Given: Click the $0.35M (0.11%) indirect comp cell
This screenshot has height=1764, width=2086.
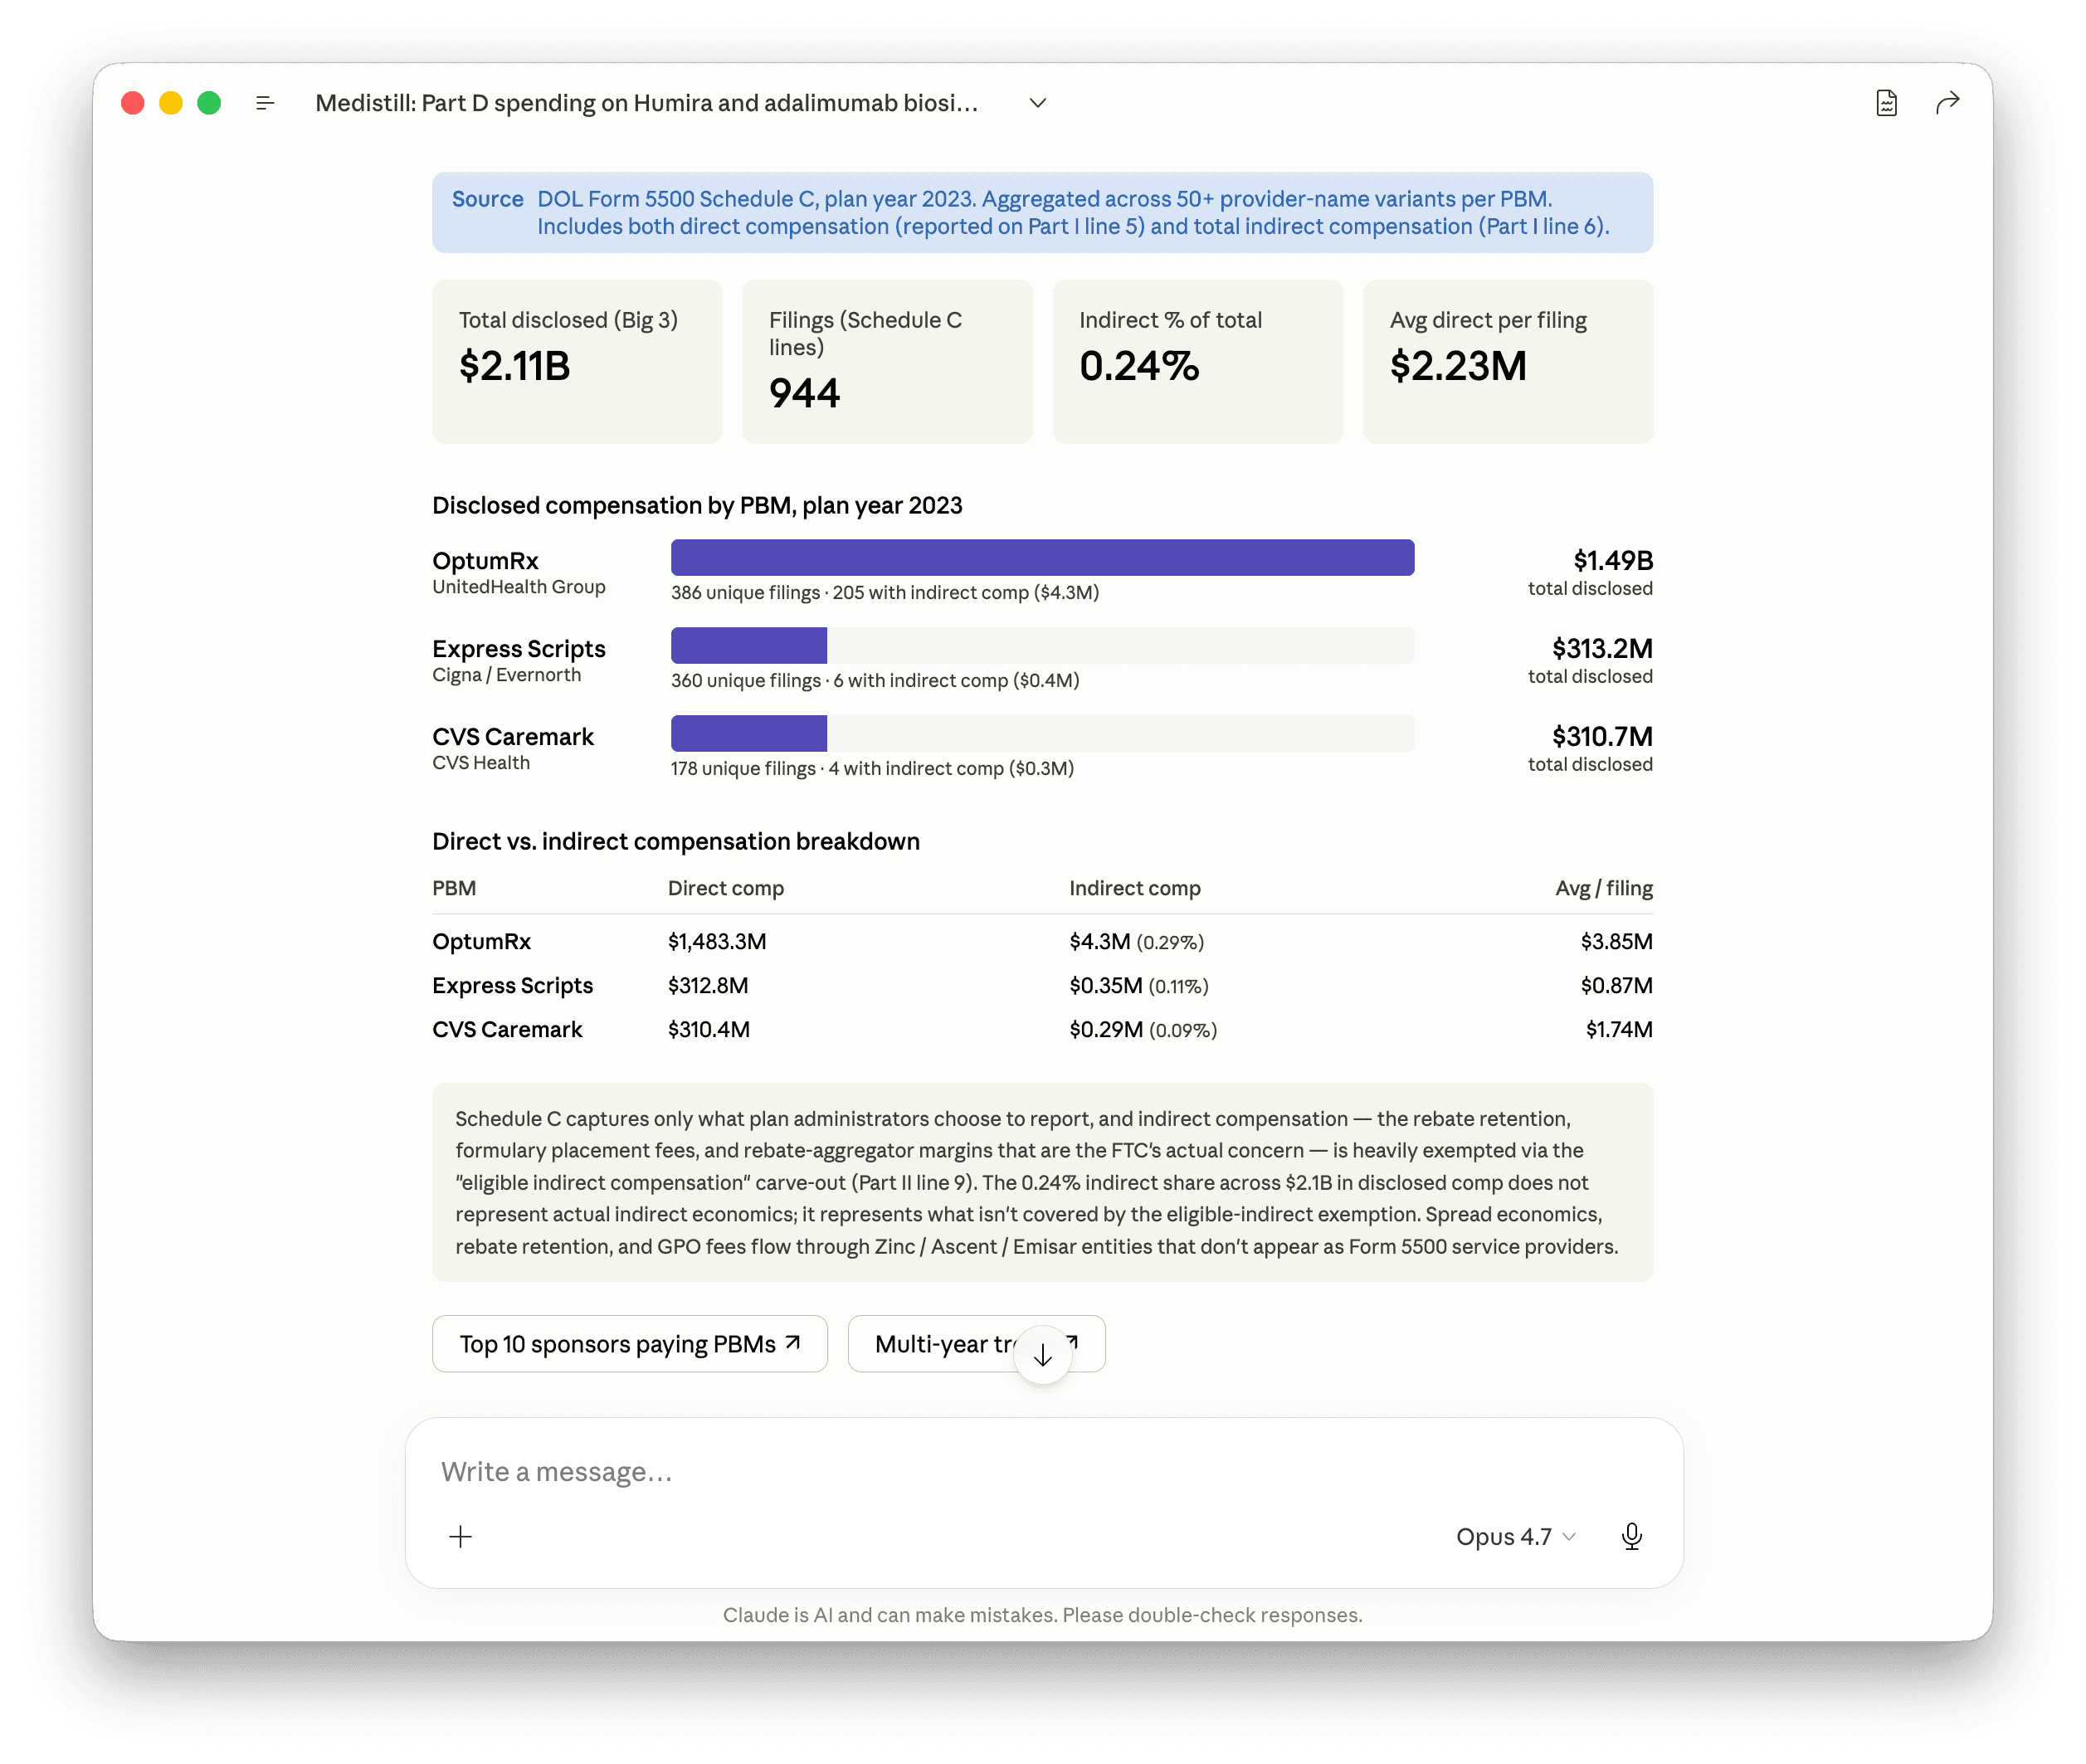Looking at the screenshot, I should tap(1138, 985).
